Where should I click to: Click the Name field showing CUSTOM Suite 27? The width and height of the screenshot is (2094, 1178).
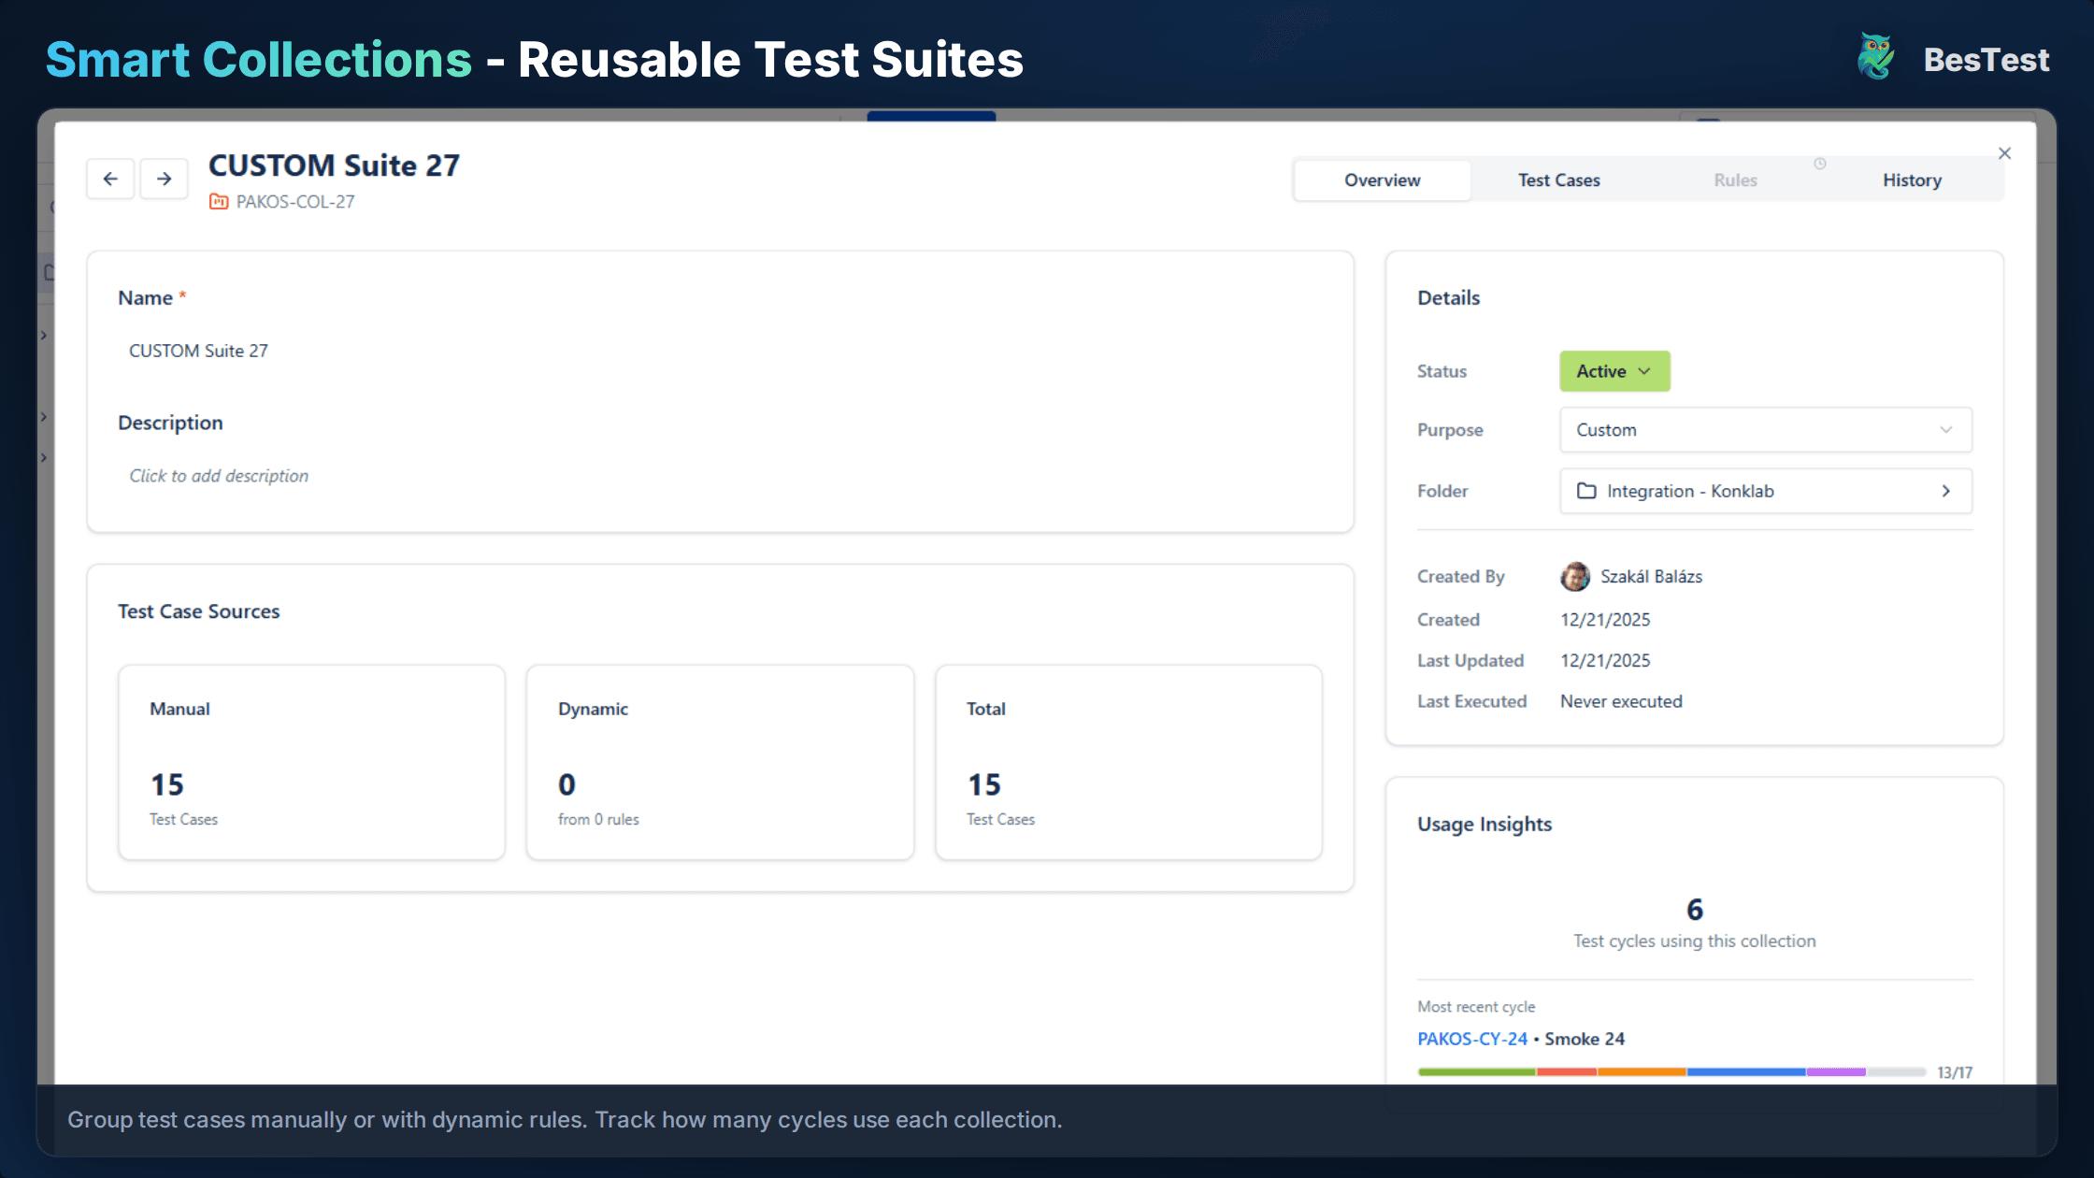(198, 351)
